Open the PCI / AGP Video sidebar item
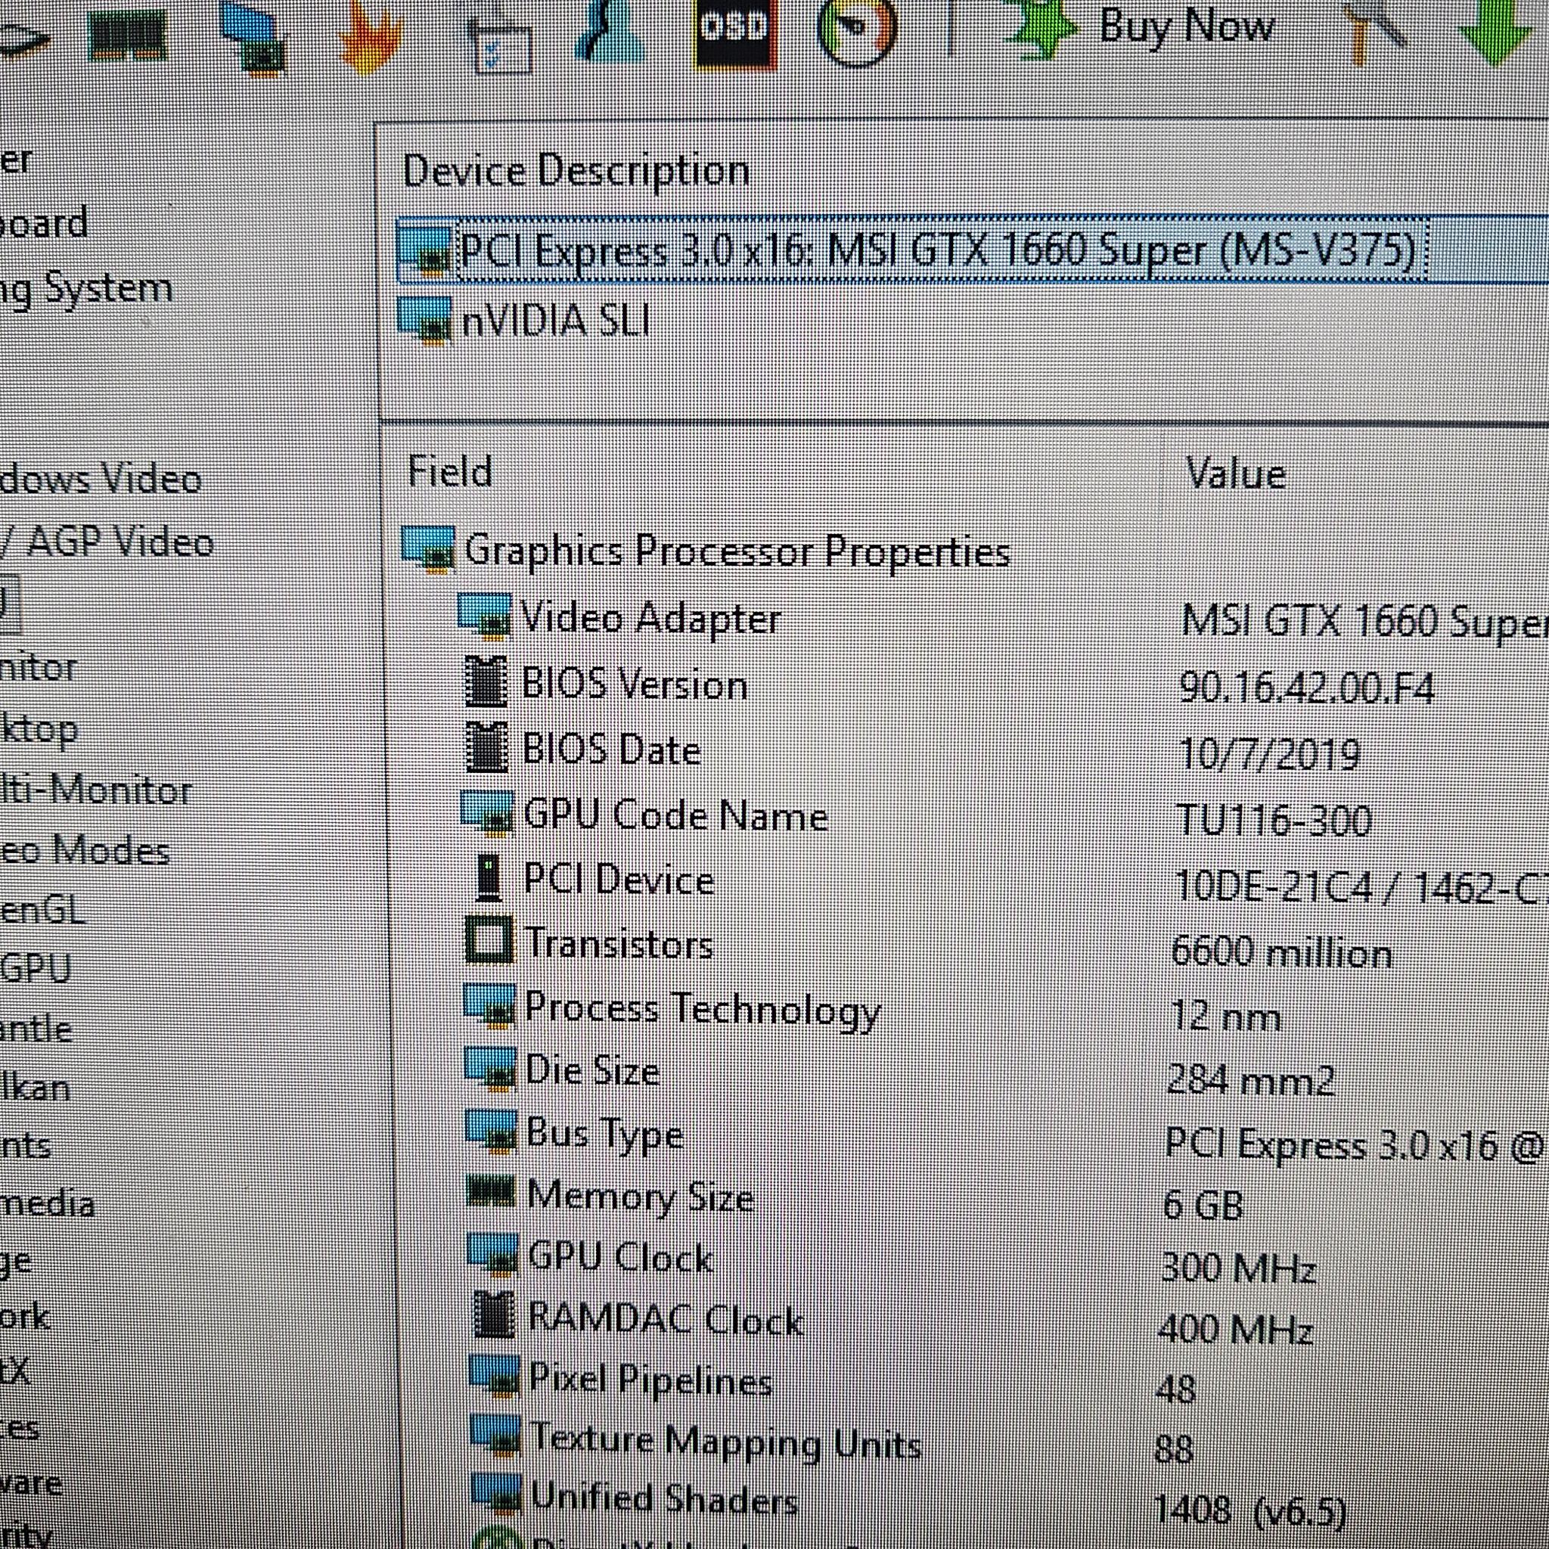 [107, 542]
